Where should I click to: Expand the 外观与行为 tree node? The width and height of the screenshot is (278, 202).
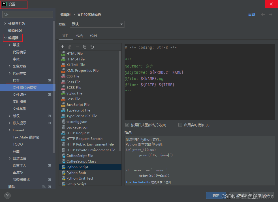point(5,24)
